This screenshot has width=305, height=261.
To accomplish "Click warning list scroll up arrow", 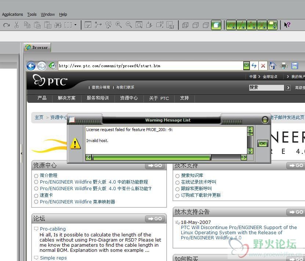I will click(x=250, y=130).
